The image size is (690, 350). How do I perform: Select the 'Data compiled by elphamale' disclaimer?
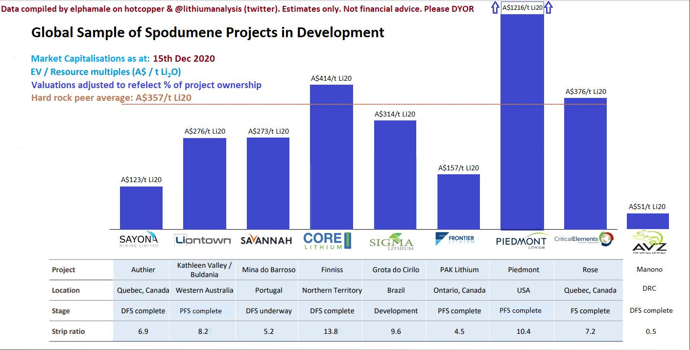tap(238, 9)
